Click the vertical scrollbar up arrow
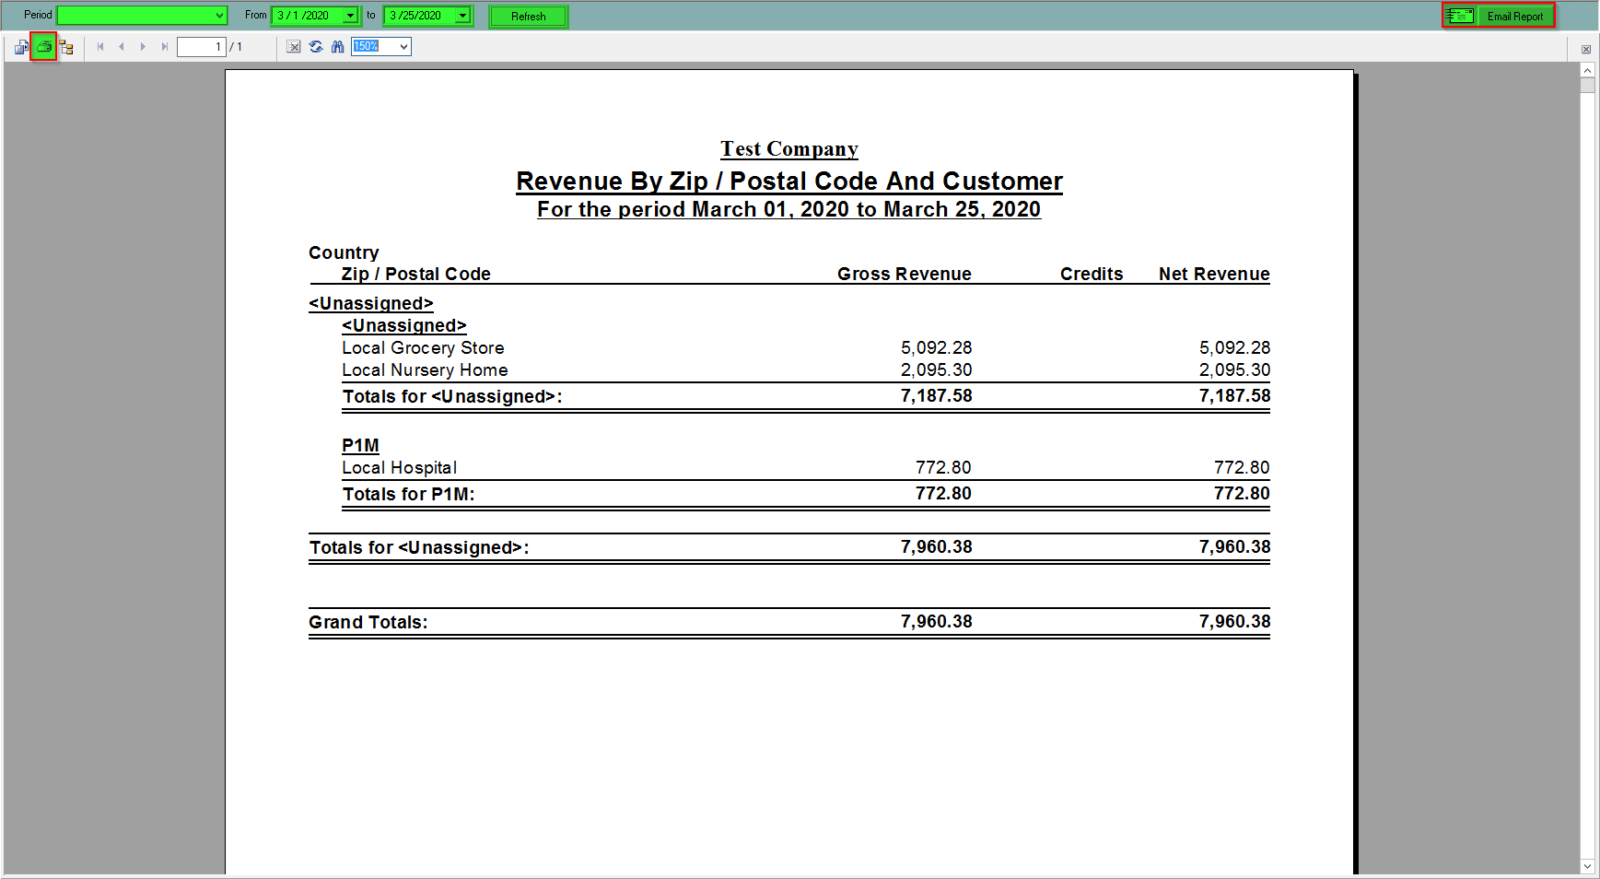 tap(1587, 70)
